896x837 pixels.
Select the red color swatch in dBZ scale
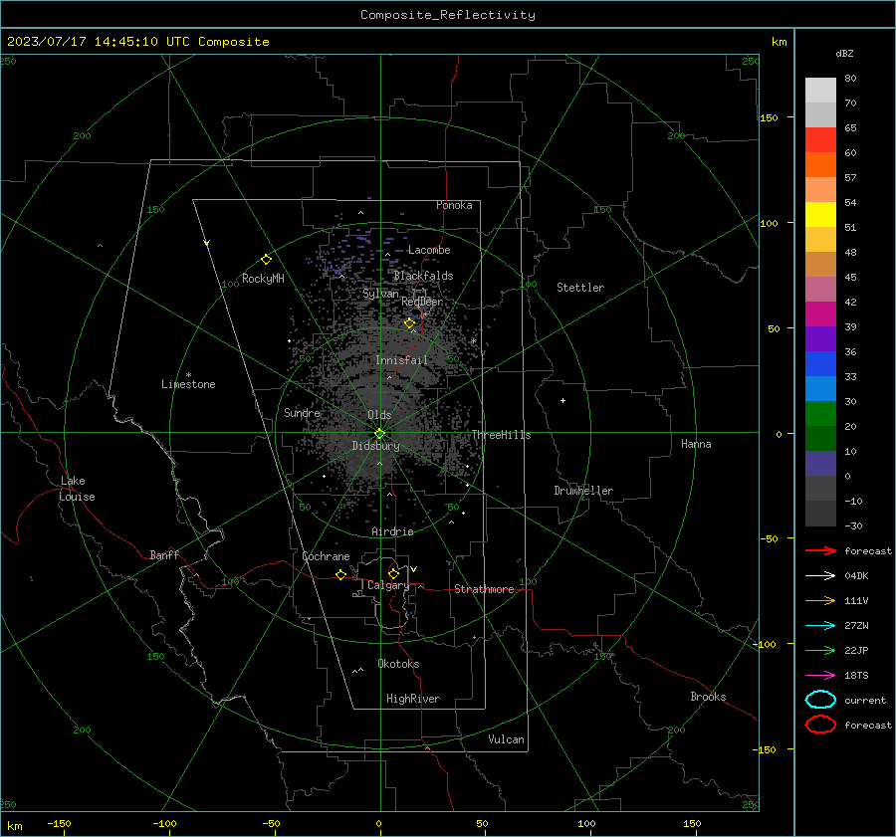pos(820,139)
